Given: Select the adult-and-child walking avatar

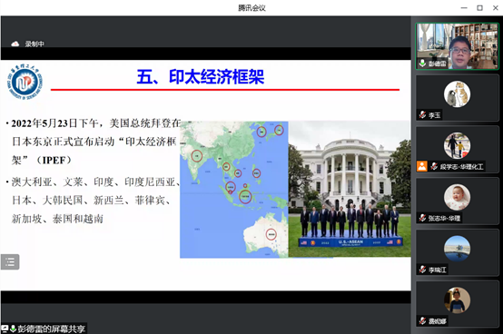Looking at the screenshot, I should coord(457,145).
